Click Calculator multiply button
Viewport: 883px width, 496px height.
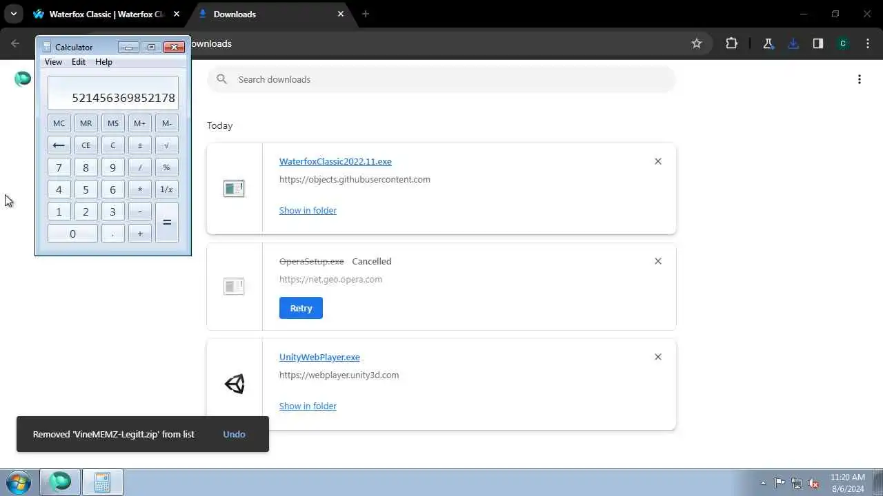tap(139, 189)
